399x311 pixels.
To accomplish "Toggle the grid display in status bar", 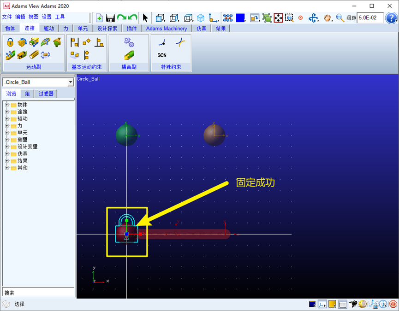I will tap(343, 304).
